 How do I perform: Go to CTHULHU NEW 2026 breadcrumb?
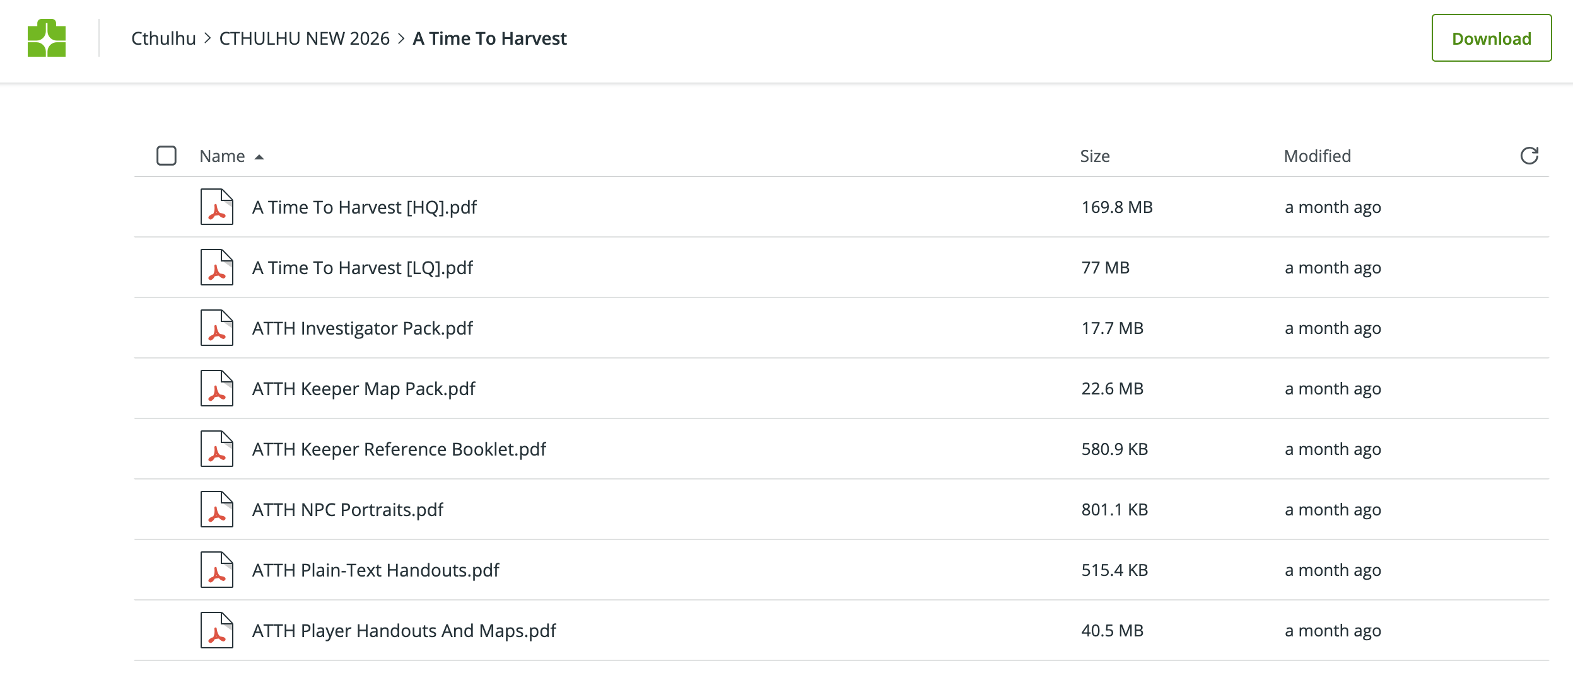pos(304,38)
